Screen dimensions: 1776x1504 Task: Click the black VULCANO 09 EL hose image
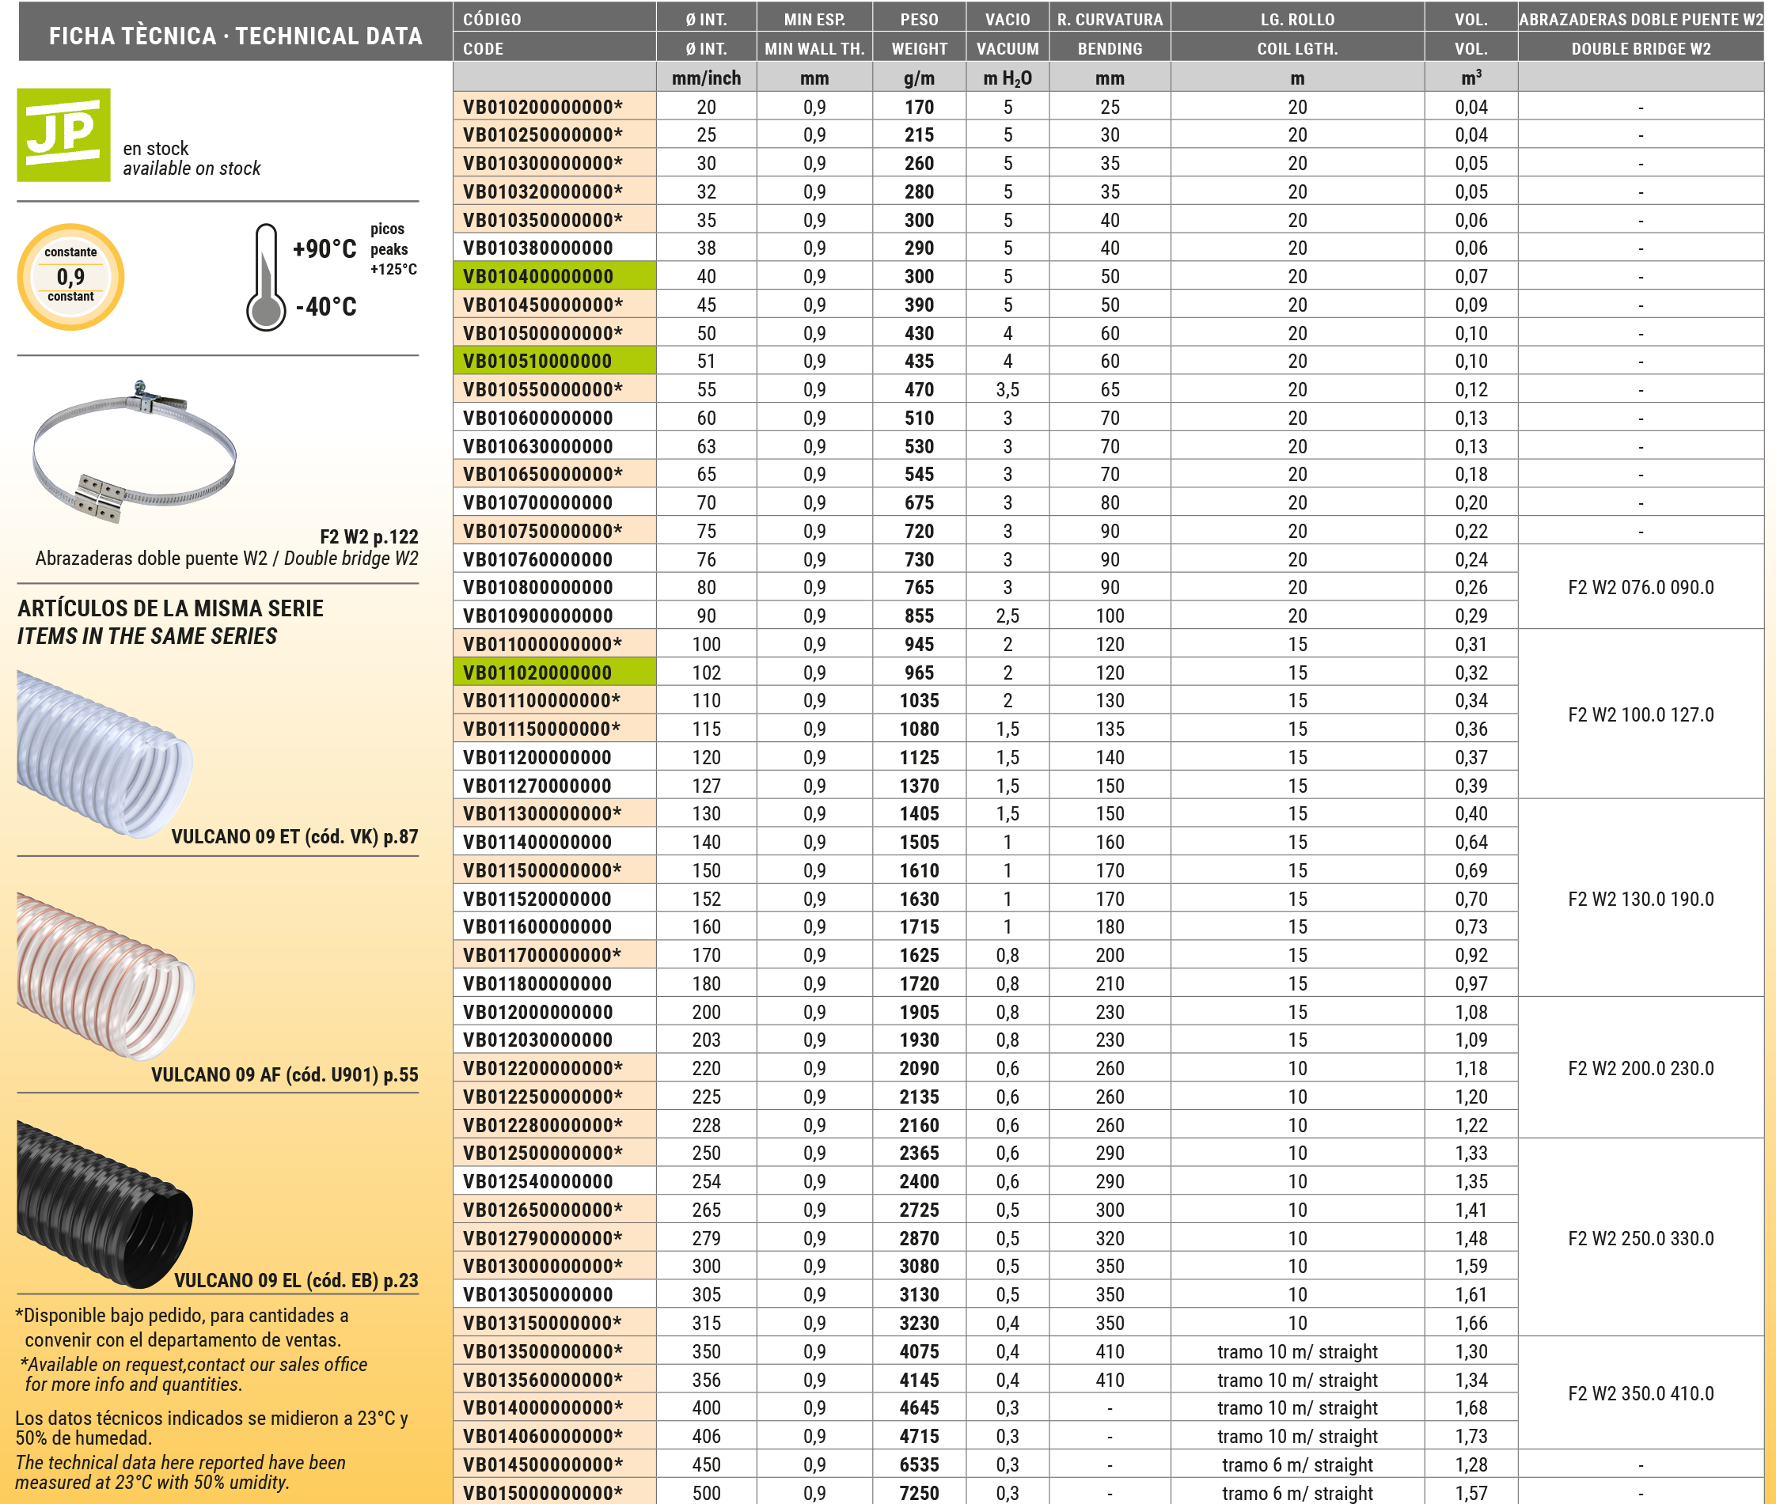tap(104, 1204)
